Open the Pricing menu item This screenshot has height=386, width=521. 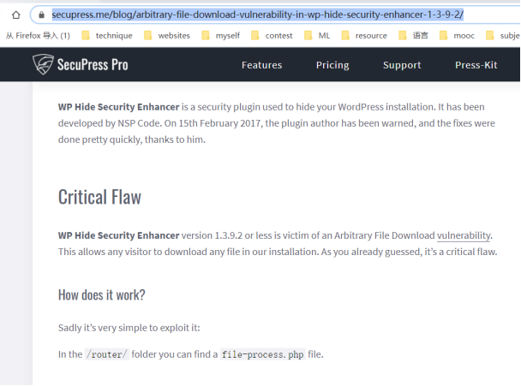tap(332, 65)
